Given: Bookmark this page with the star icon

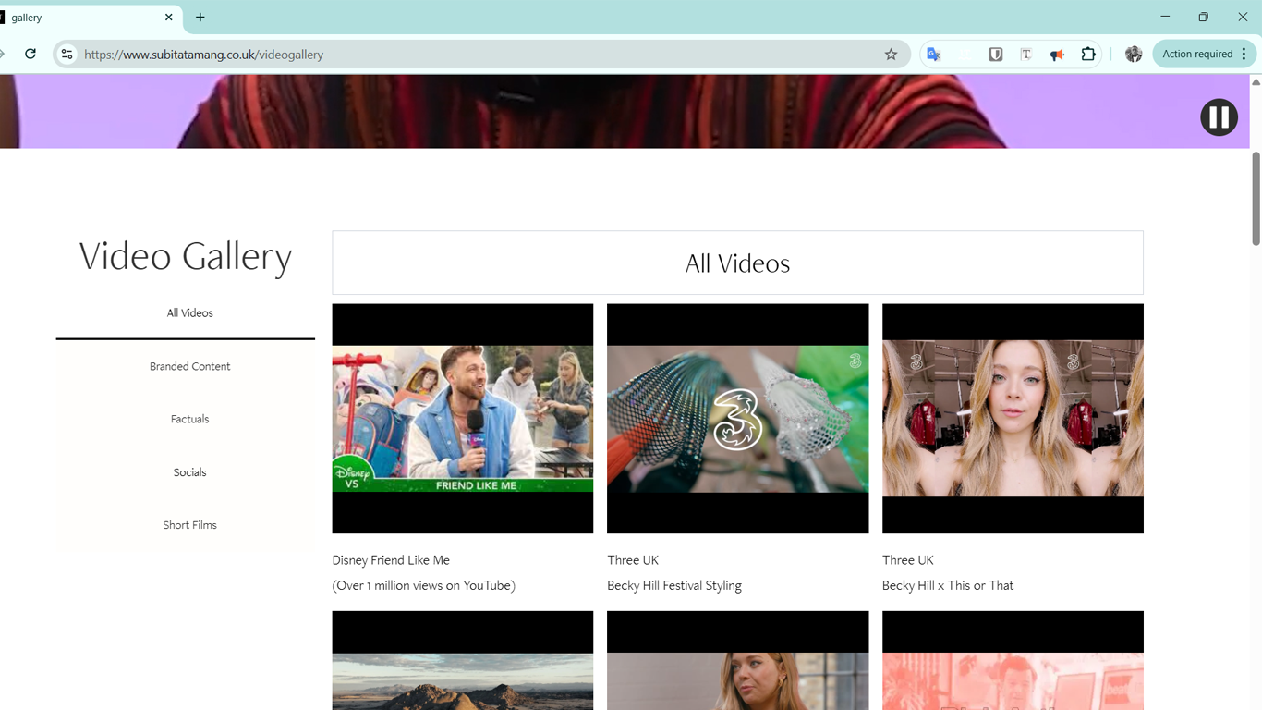Looking at the screenshot, I should pyautogui.click(x=891, y=55).
